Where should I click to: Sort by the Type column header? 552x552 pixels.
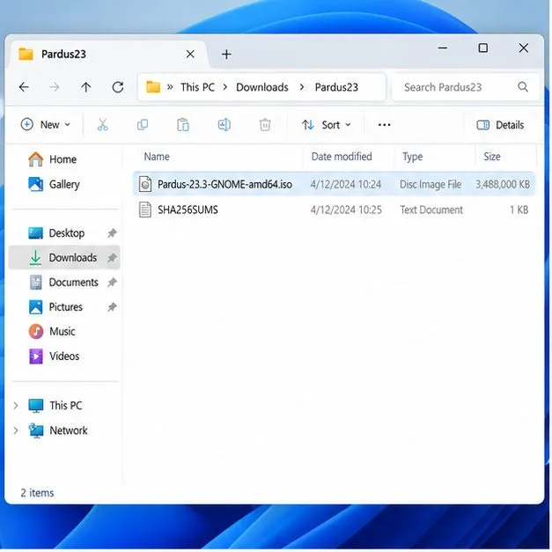click(x=412, y=157)
